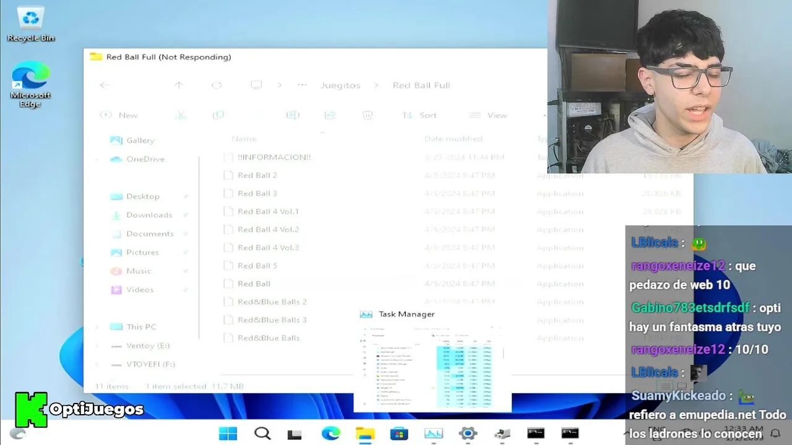Open taskbar Search
Screen dimensions: 792x445
point(262,433)
